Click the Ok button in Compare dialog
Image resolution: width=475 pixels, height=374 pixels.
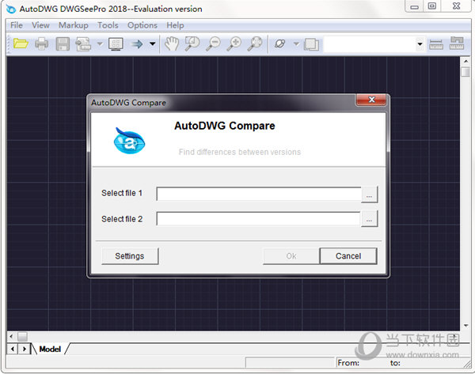(x=291, y=256)
